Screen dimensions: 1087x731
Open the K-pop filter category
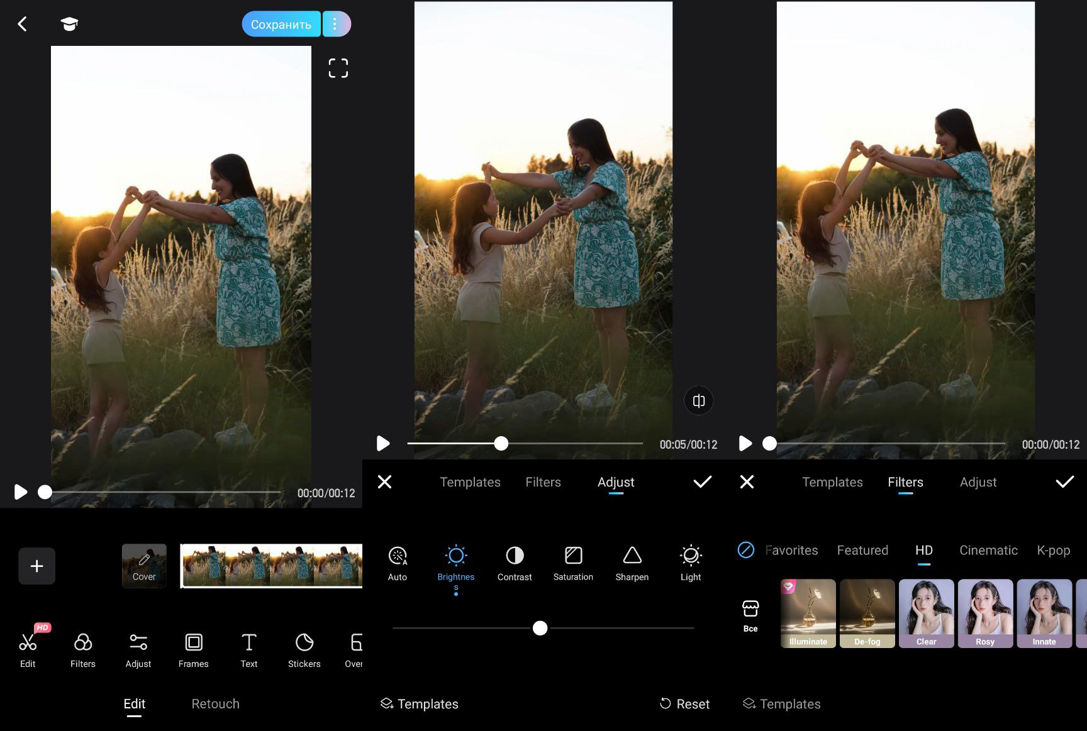pyautogui.click(x=1054, y=551)
